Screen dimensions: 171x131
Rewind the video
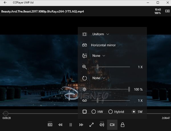click(x=60, y=125)
